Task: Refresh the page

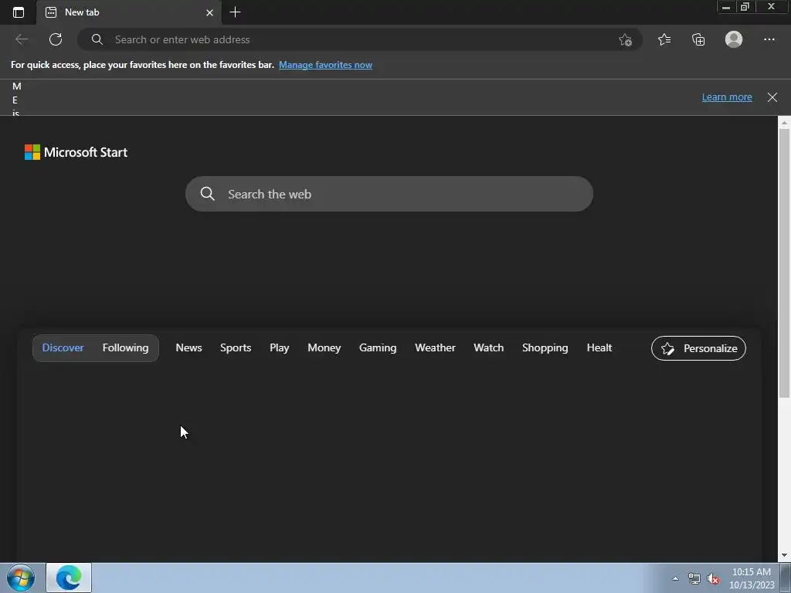Action: (x=56, y=39)
